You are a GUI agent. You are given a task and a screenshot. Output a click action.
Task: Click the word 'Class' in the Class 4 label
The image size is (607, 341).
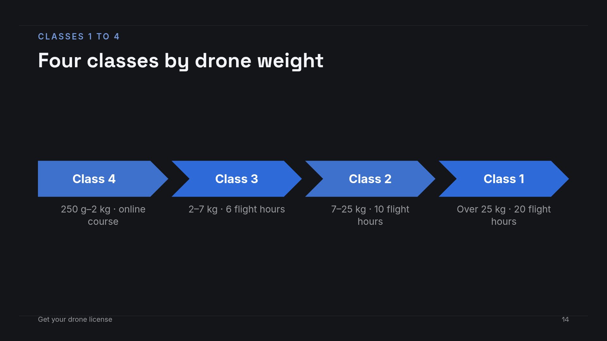(89, 179)
